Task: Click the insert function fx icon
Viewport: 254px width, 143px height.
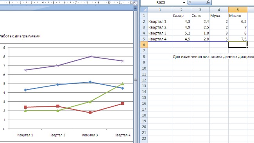Action: 208,2
